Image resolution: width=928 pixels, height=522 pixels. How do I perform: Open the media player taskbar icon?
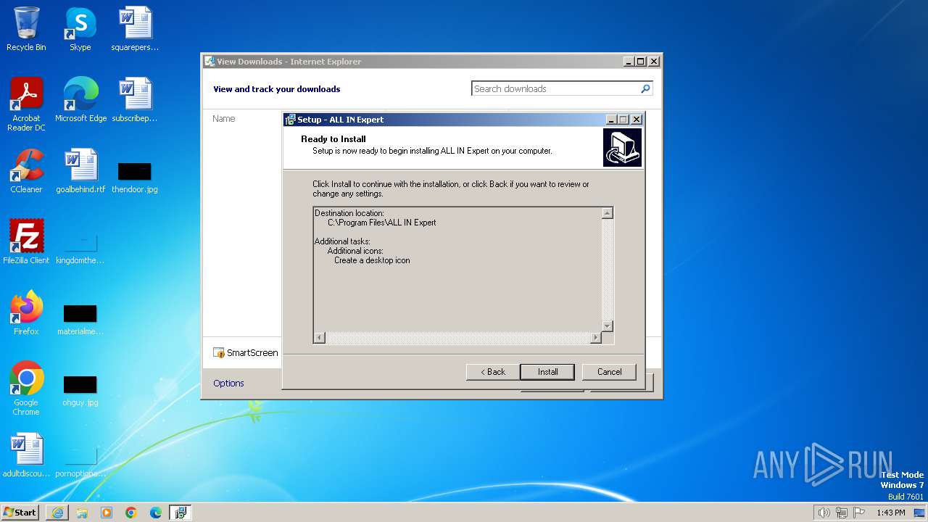pyautogui.click(x=107, y=513)
